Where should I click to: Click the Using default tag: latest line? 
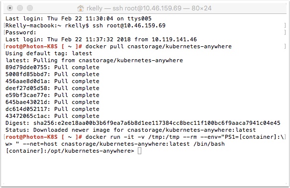coord(49,53)
